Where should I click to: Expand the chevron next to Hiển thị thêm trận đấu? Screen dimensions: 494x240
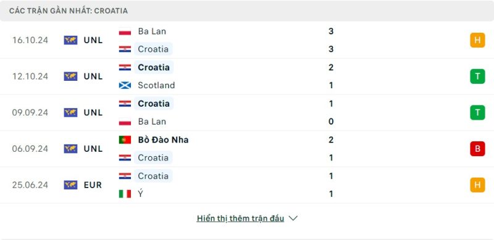point(293,218)
